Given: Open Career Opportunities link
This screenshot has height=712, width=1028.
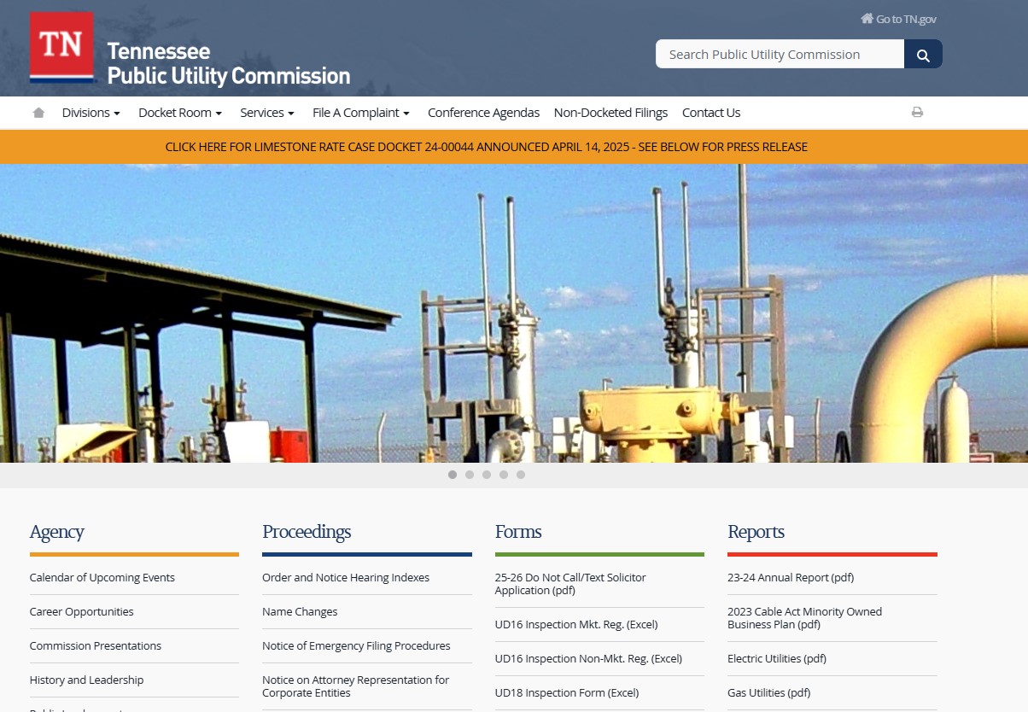Looking at the screenshot, I should click(x=81, y=612).
